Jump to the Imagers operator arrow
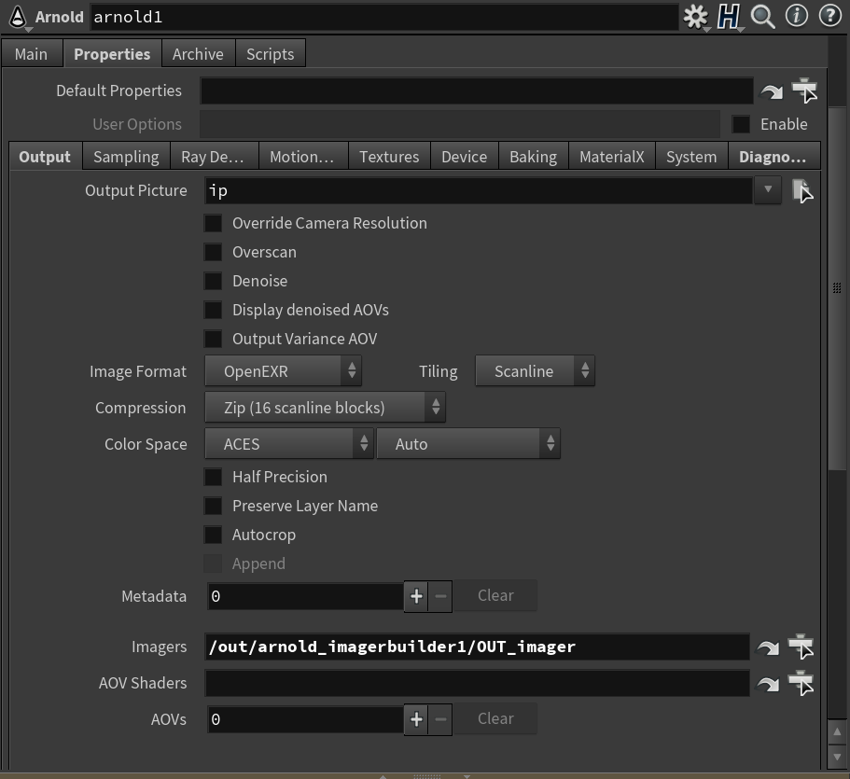Image resolution: width=850 pixels, height=779 pixels. [x=768, y=647]
